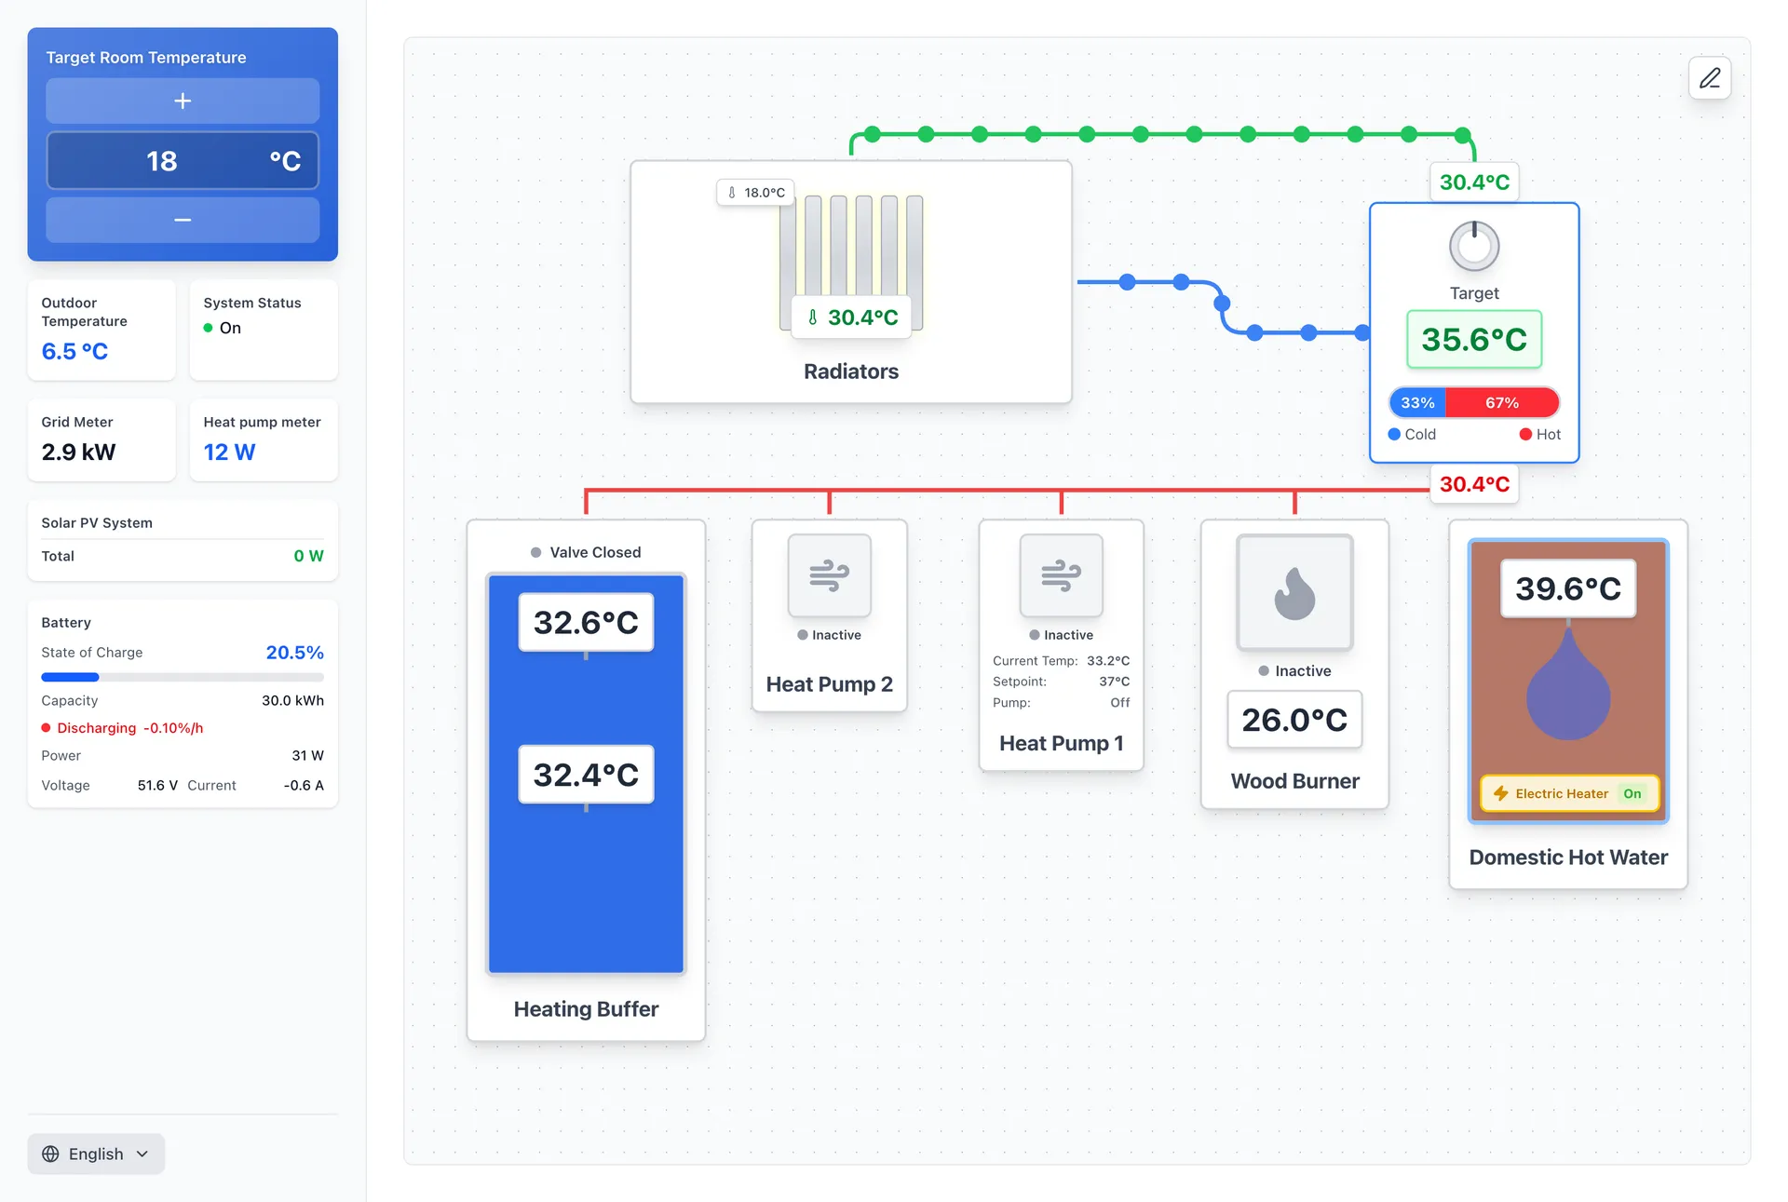Viewport: 1788px width, 1202px height.
Task: Select the 35.6°C target temperature value
Action: [1474, 340]
